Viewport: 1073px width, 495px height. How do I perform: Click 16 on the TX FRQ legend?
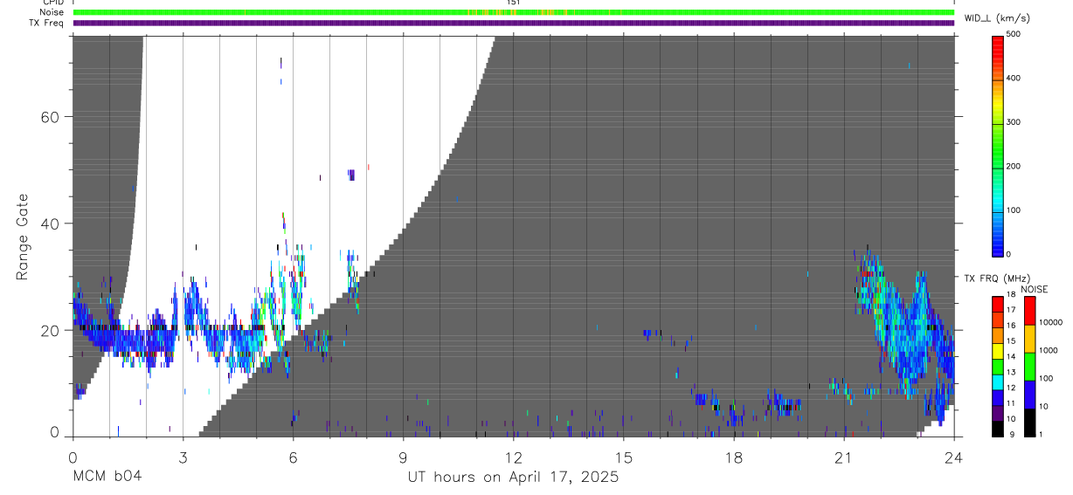1011,326
